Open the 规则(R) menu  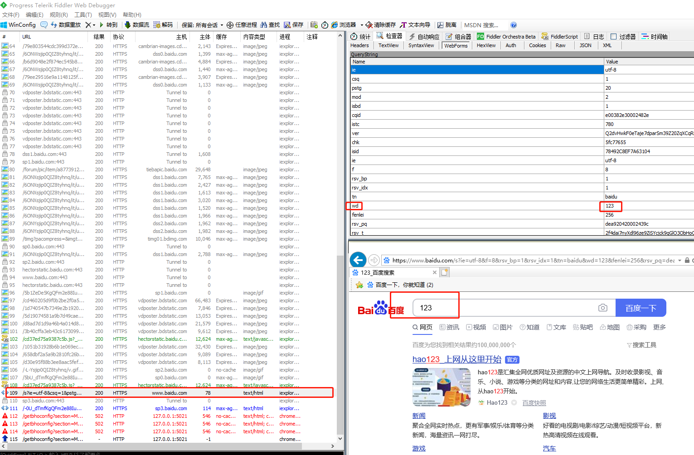point(58,15)
